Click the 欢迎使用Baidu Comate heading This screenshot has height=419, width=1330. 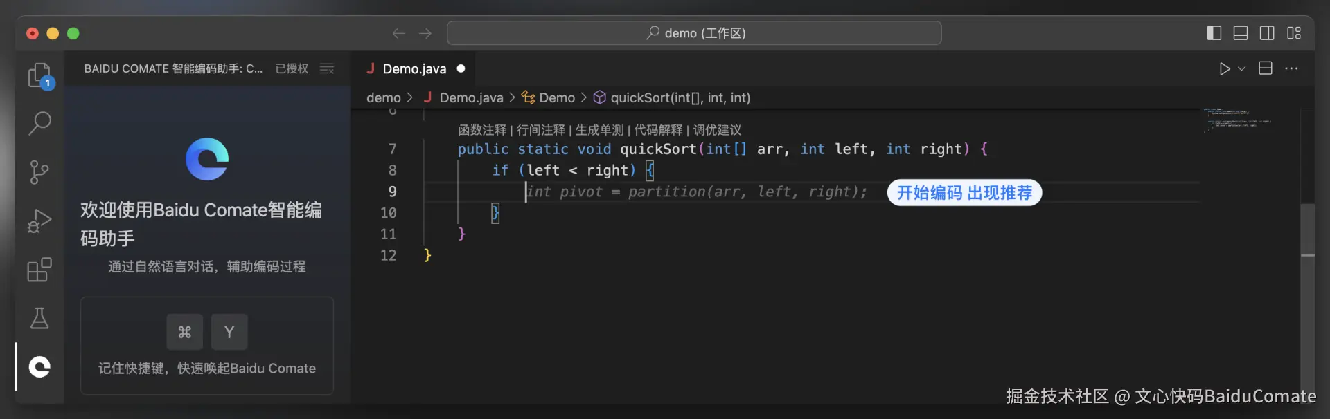click(x=202, y=223)
